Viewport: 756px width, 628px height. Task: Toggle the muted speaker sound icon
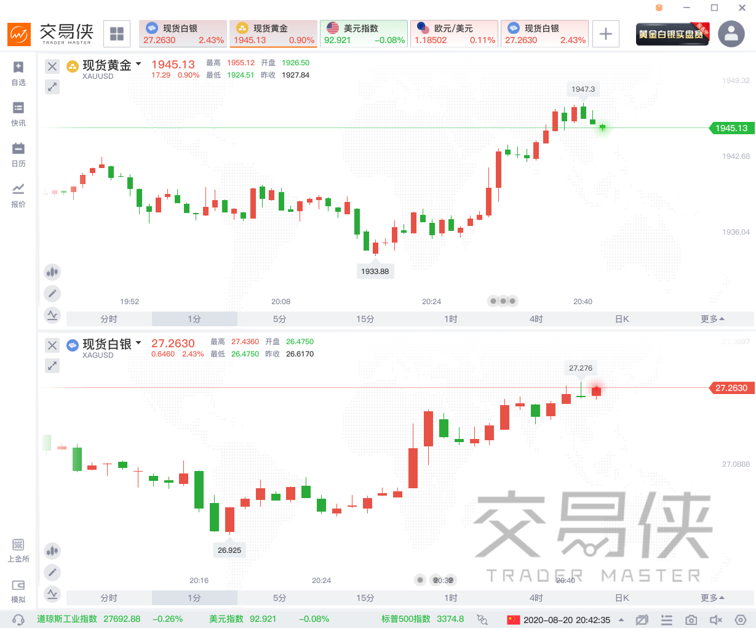point(716,619)
